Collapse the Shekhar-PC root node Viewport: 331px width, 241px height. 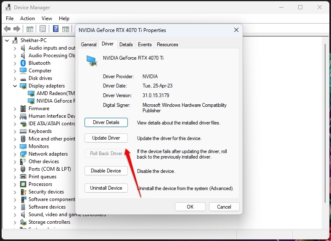click(x=7, y=40)
